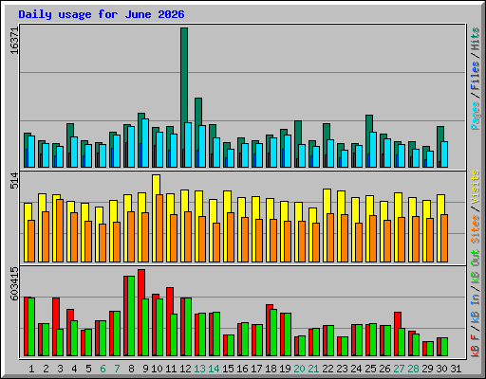Click the Visits legend label
This screenshot has height=379, width=486.
[x=475, y=187]
